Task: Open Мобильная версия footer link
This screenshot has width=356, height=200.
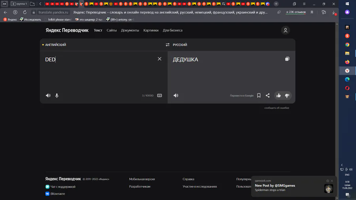Action: coord(142,179)
